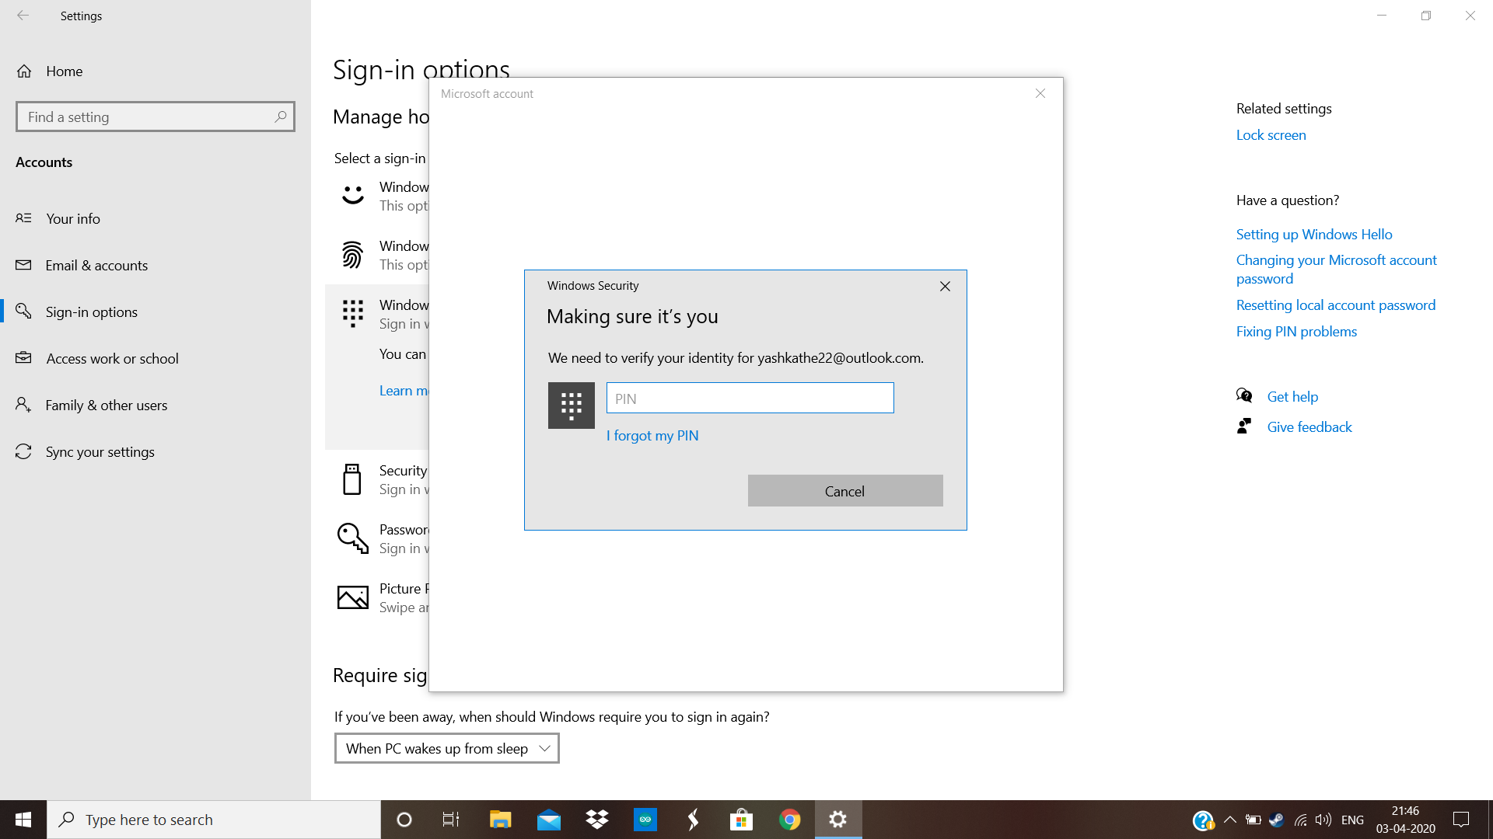Expand the When PC wakes up from sleep dropdown
Viewport: 1493px width, 839px height.
446,748
